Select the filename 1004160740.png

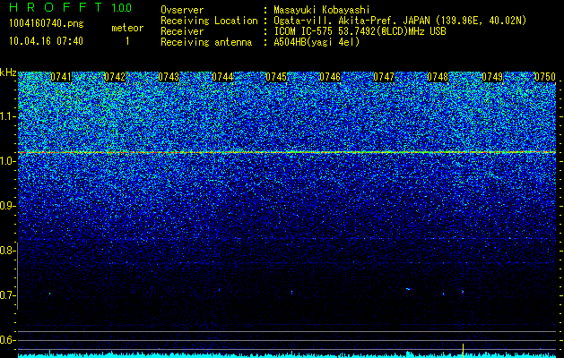tap(47, 24)
